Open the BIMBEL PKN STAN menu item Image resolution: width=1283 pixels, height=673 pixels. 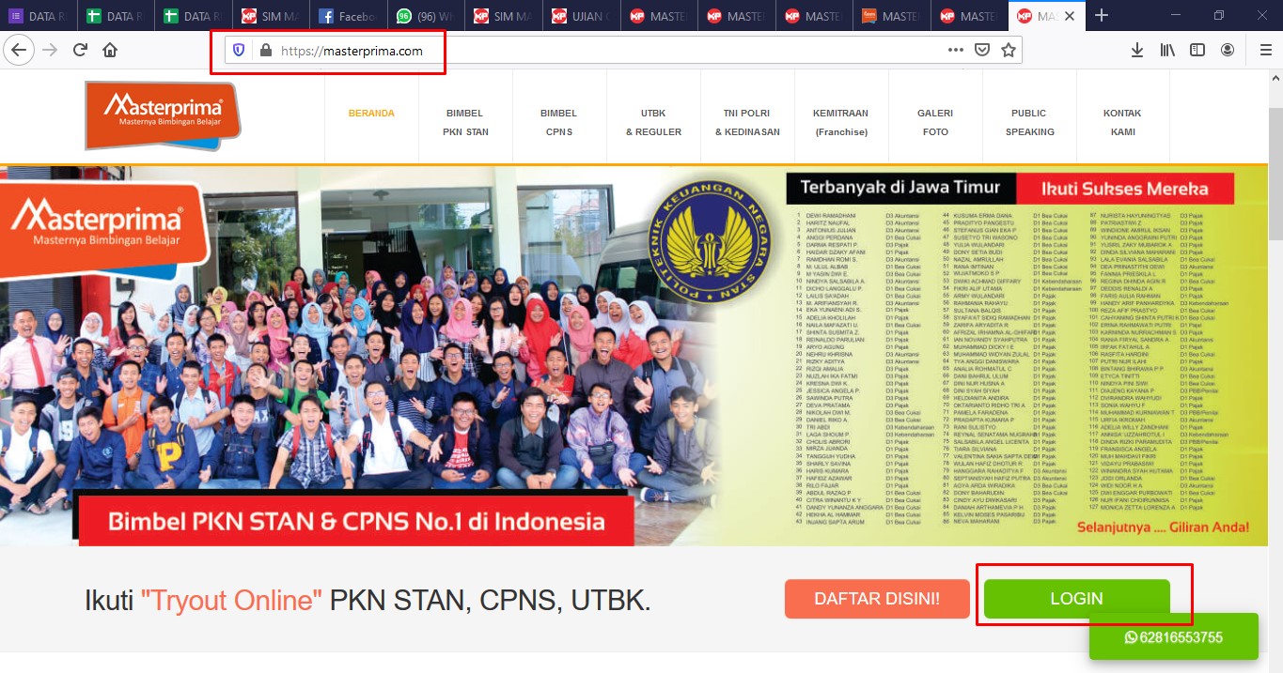pyautogui.click(x=465, y=122)
